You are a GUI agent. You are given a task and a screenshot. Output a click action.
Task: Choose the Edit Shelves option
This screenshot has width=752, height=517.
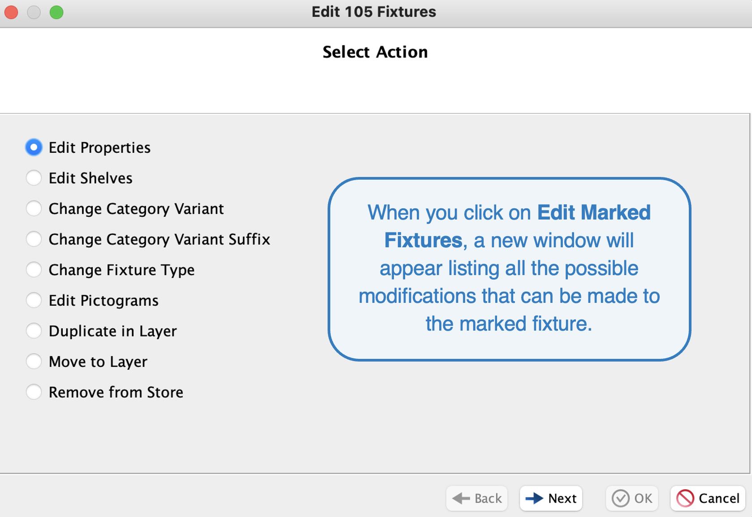coord(34,178)
